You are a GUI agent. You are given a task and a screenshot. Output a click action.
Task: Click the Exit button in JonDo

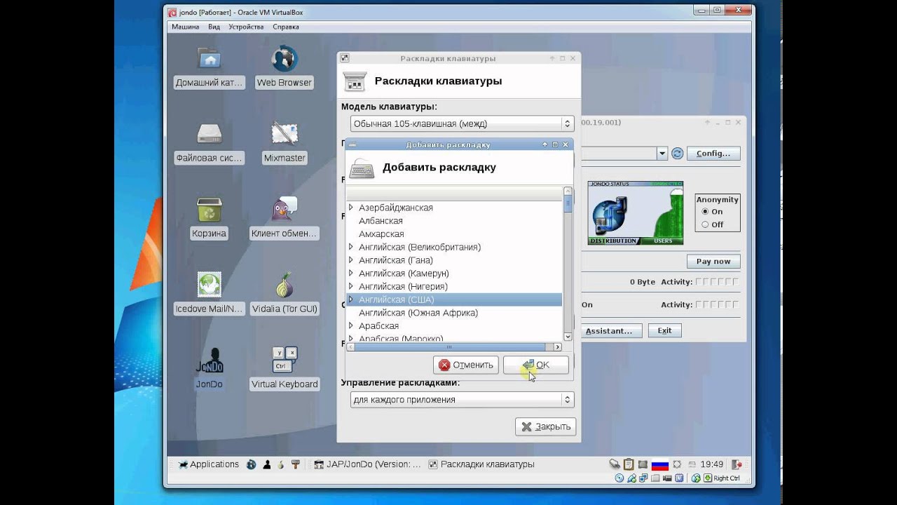tap(664, 330)
